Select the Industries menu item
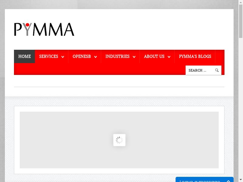 click(x=117, y=56)
